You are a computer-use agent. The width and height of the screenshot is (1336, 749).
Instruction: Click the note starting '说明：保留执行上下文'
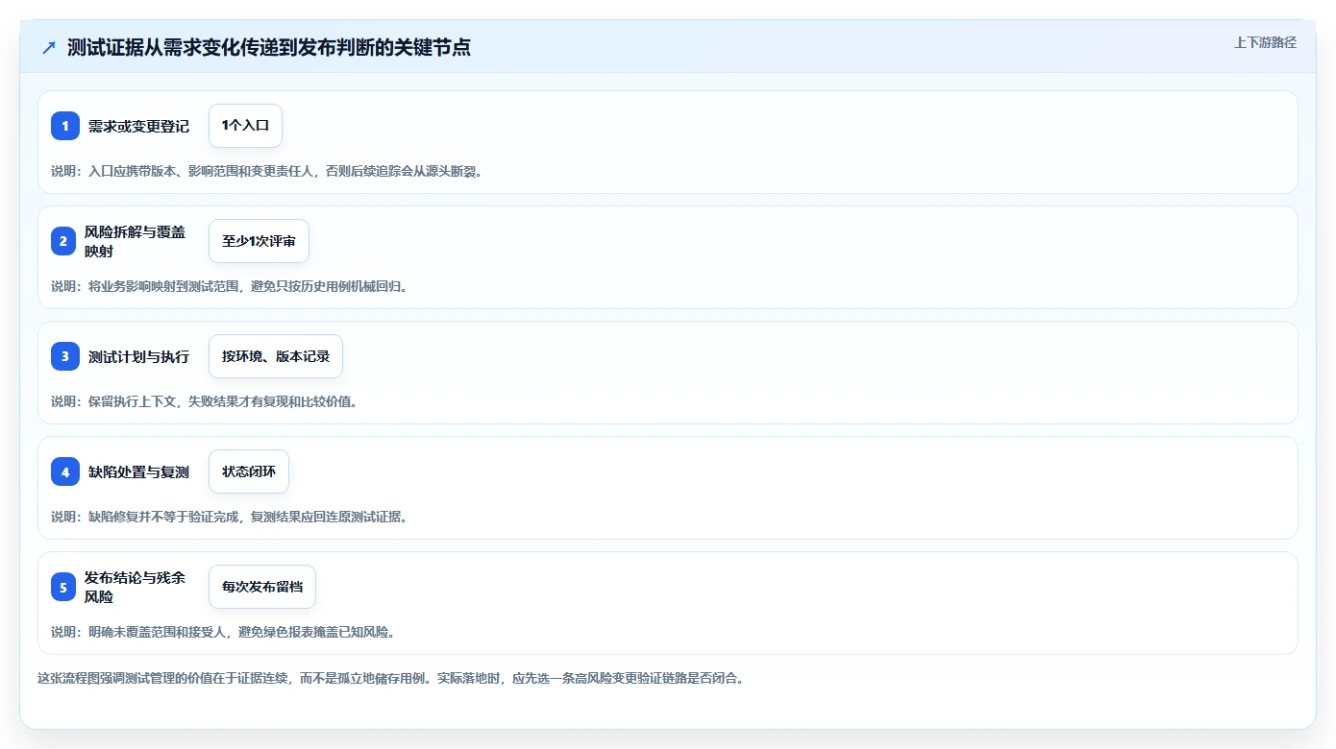click(x=205, y=401)
